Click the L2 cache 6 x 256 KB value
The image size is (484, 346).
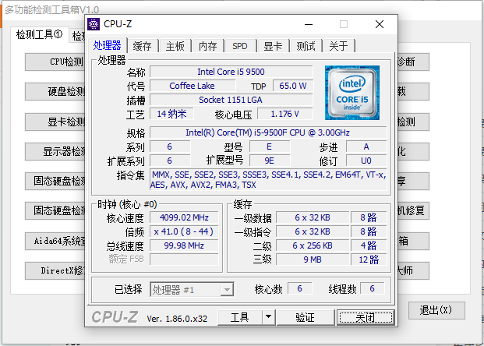click(x=313, y=245)
